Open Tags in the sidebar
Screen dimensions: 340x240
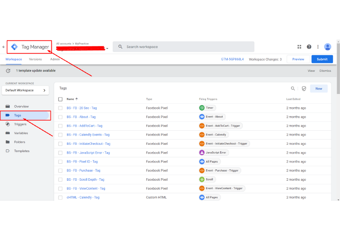25,115
